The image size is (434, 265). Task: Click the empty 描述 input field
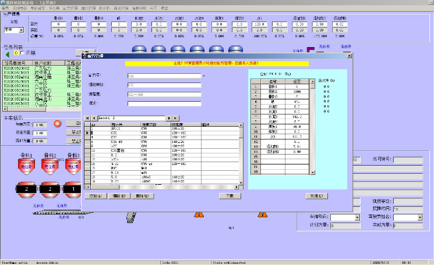pos(164,103)
